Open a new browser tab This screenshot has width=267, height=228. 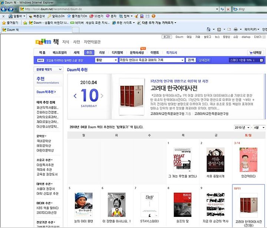[76, 30]
